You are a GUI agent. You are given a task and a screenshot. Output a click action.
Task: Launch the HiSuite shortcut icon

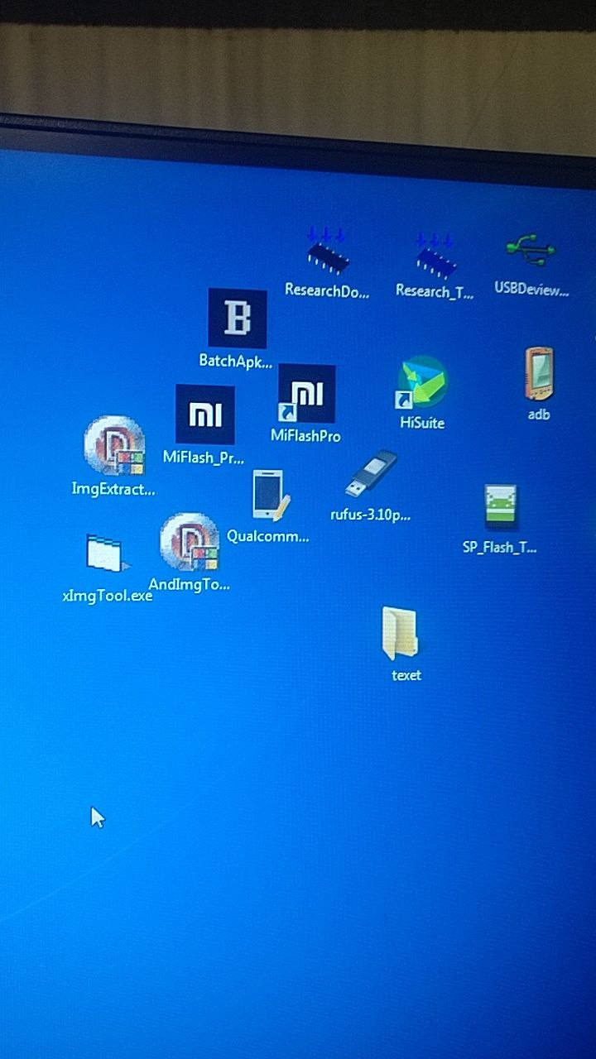(422, 383)
